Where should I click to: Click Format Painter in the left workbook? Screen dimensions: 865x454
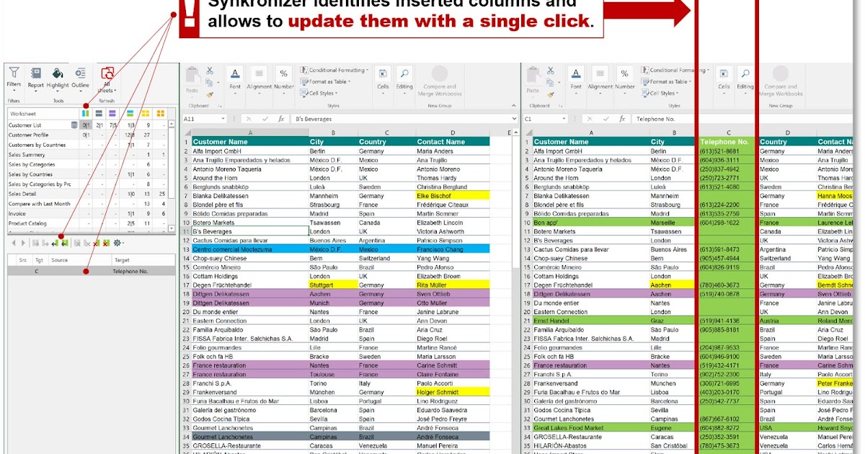(209, 94)
